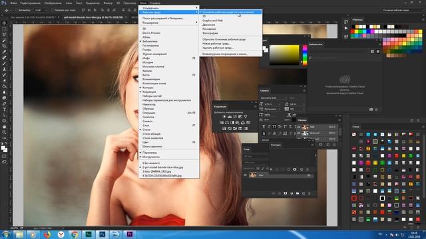Add a Color Balance adjustment (scales icon)
The image size is (426, 239).
(227, 122)
